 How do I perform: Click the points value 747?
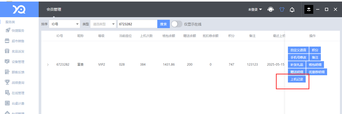(x=231, y=65)
